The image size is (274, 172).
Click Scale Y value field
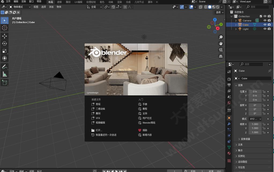click(255, 128)
